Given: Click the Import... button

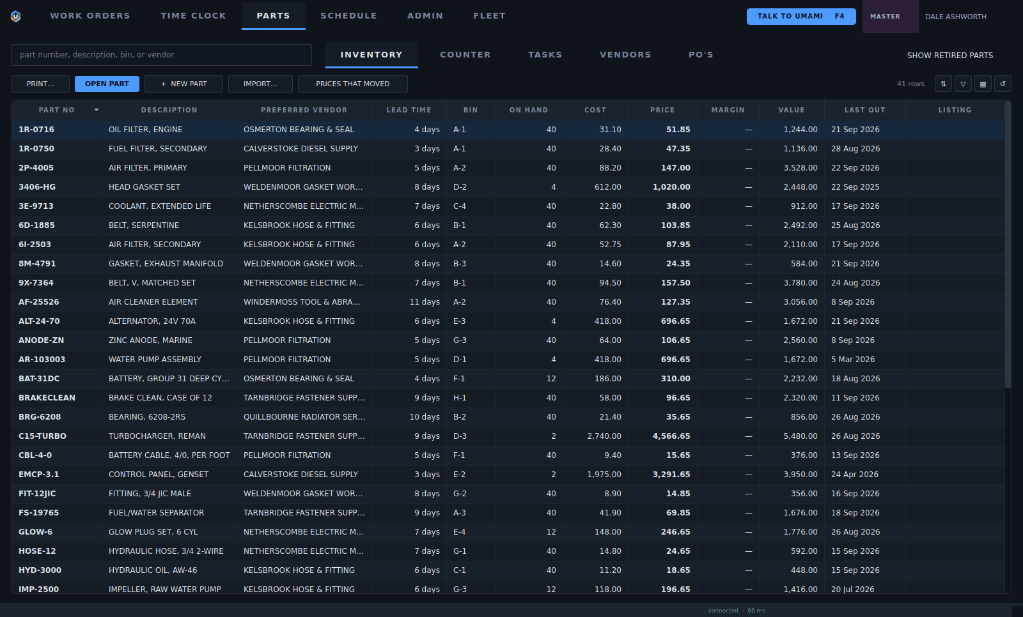Looking at the screenshot, I should (260, 84).
